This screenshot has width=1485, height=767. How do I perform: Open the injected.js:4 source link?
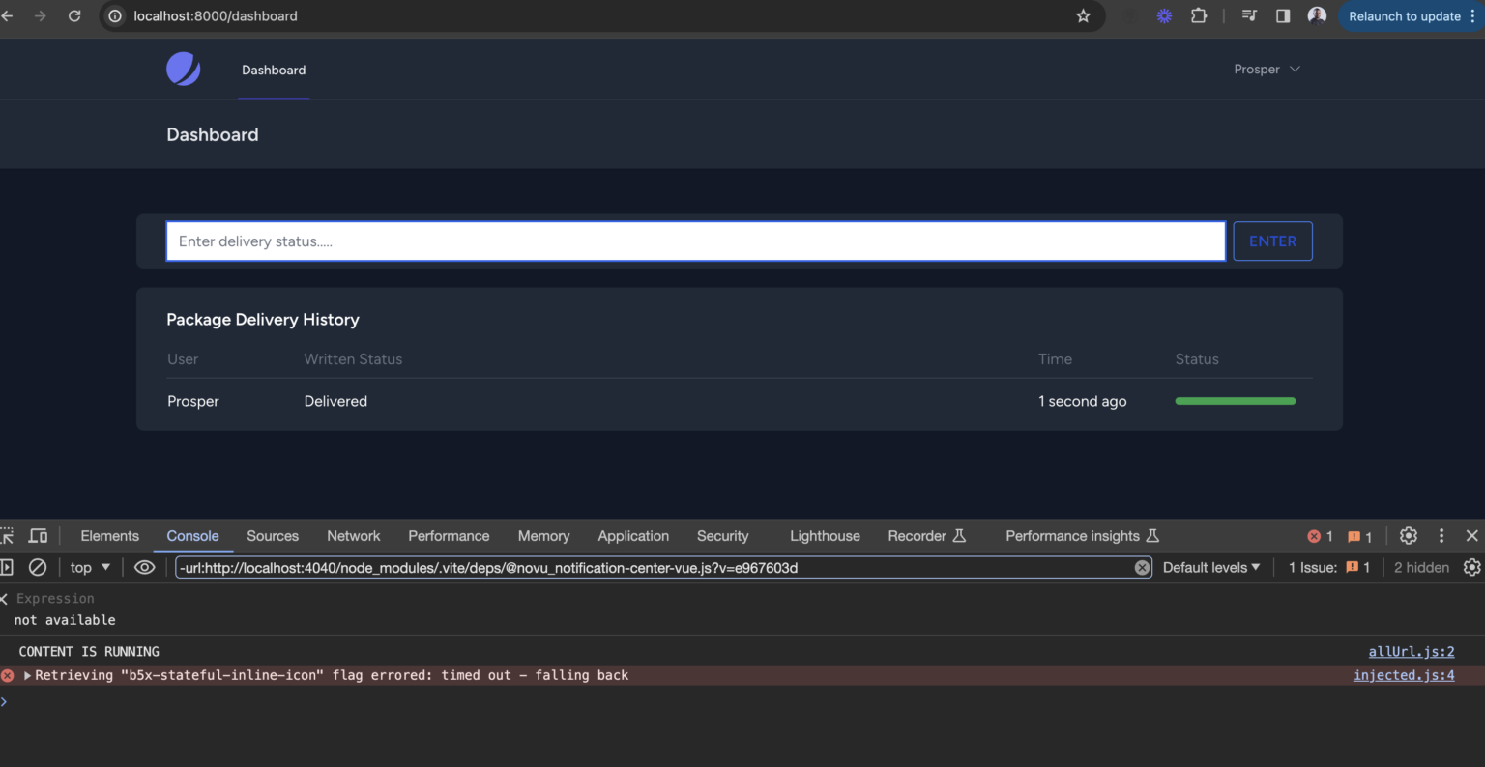tap(1404, 675)
